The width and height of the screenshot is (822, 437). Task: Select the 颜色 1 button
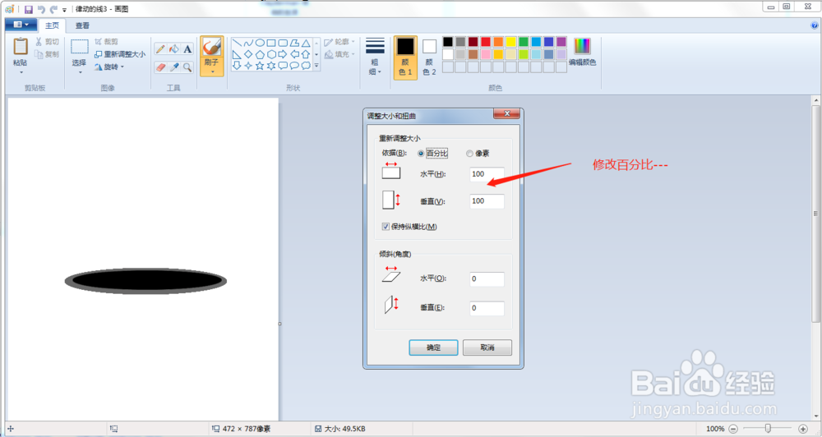click(x=405, y=57)
